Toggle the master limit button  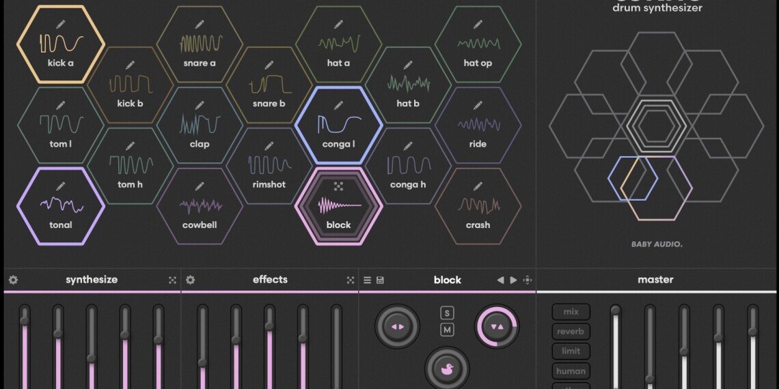coord(571,351)
